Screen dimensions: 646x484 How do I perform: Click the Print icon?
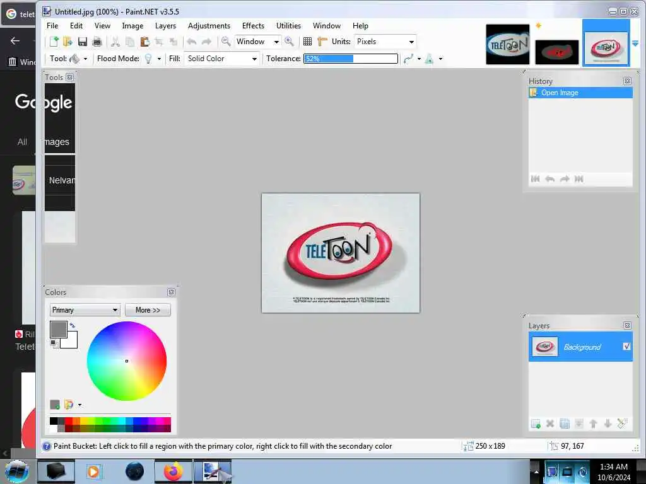(97, 42)
